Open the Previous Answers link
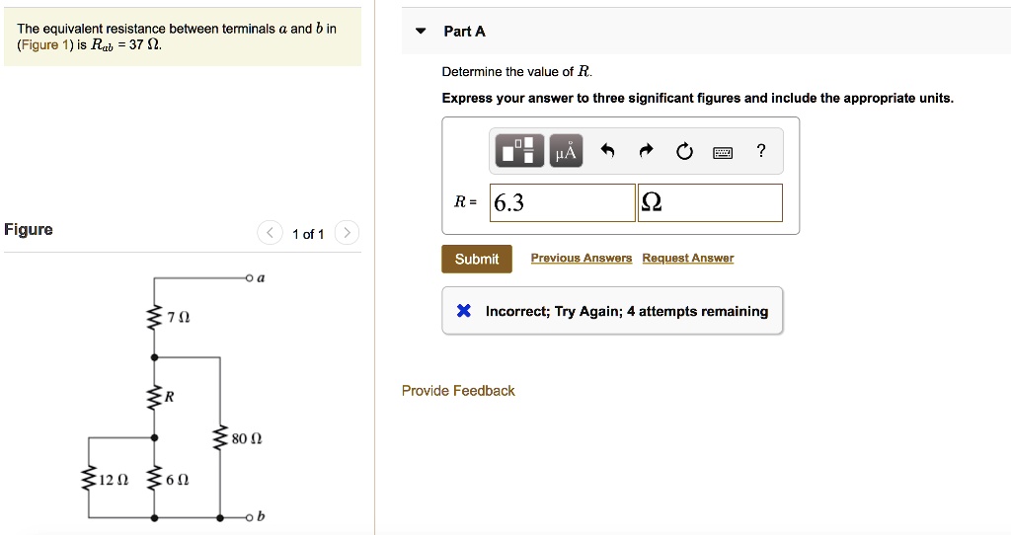 (x=581, y=259)
